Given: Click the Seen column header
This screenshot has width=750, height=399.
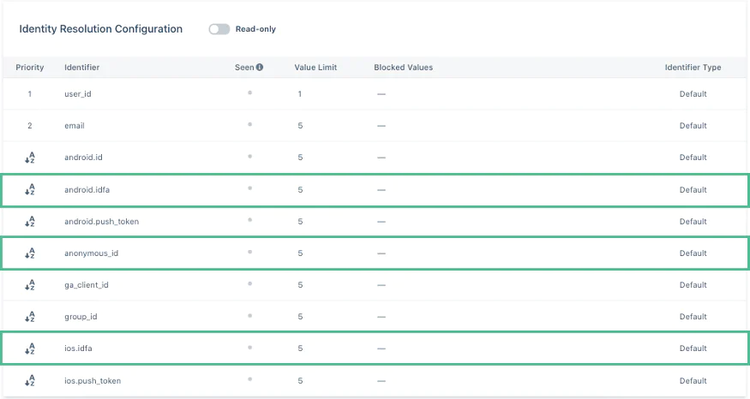Looking at the screenshot, I should pyautogui.click(x=244, y=68).
